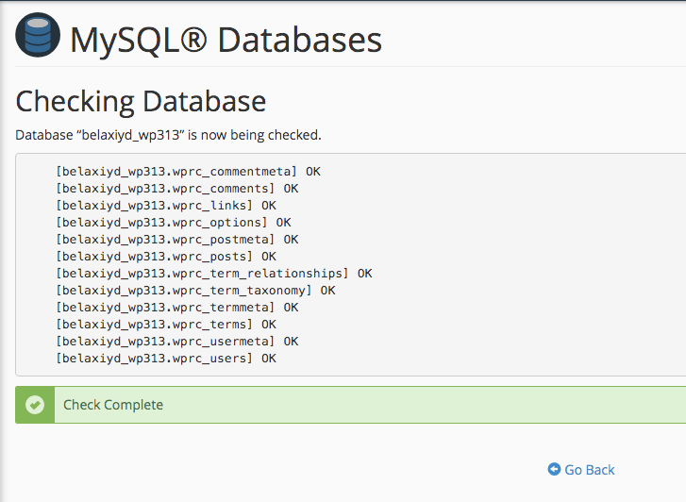Select the wprc_commentmeta OK result line
Screen dimensions: 686x502
click(188, 172)
